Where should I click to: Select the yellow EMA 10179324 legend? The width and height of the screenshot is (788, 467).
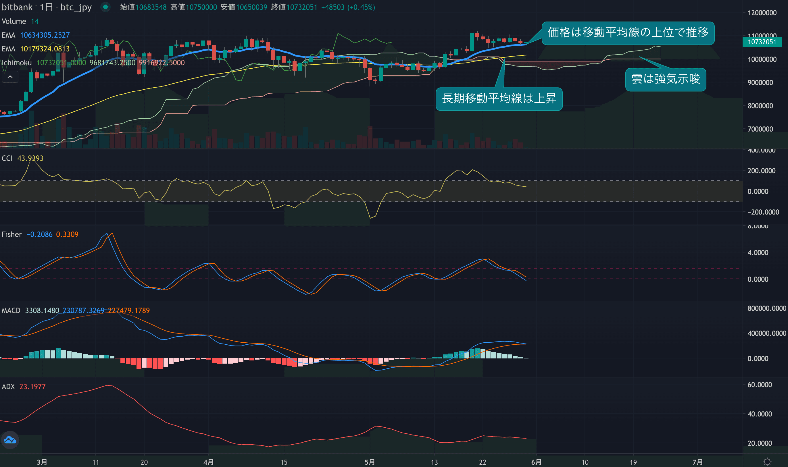(x=9, y=49)
